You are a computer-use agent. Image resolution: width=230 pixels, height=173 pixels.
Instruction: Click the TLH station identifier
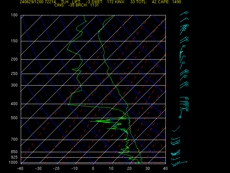point(65,2)
